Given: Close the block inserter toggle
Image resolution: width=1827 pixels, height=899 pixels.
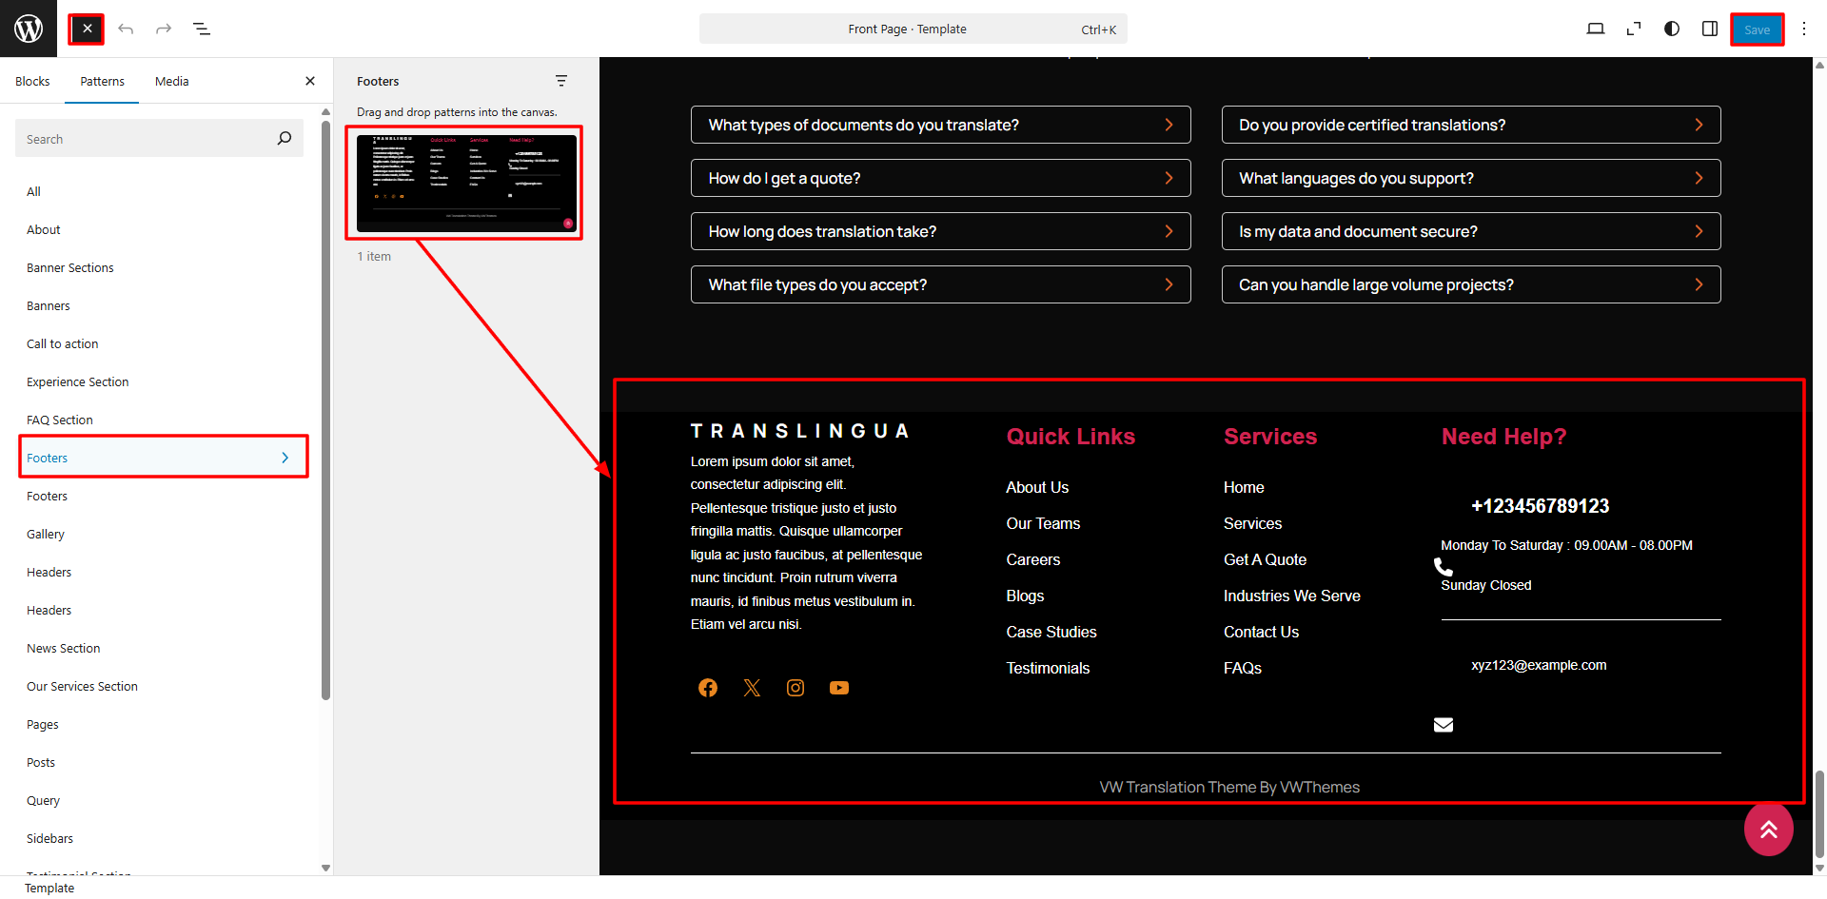Looking at the screenshot, I should point(87,29).
